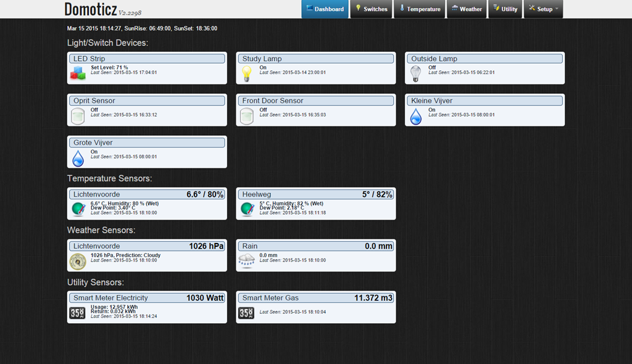Click the Front Door Sensor title bar
Screen dimensions: 632x364
pos(316,101)
